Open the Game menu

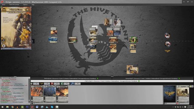tap(3, 5)
